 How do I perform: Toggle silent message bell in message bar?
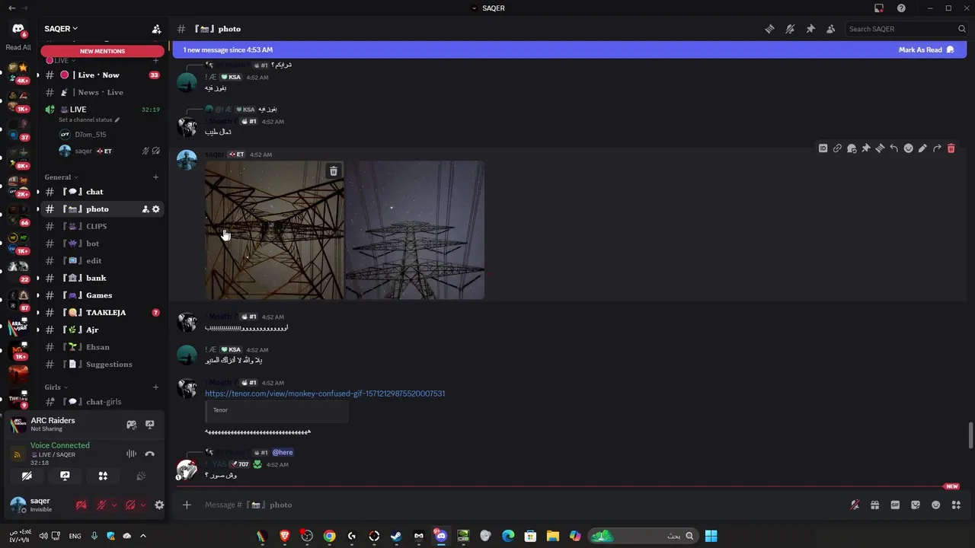tap(855, 505)
